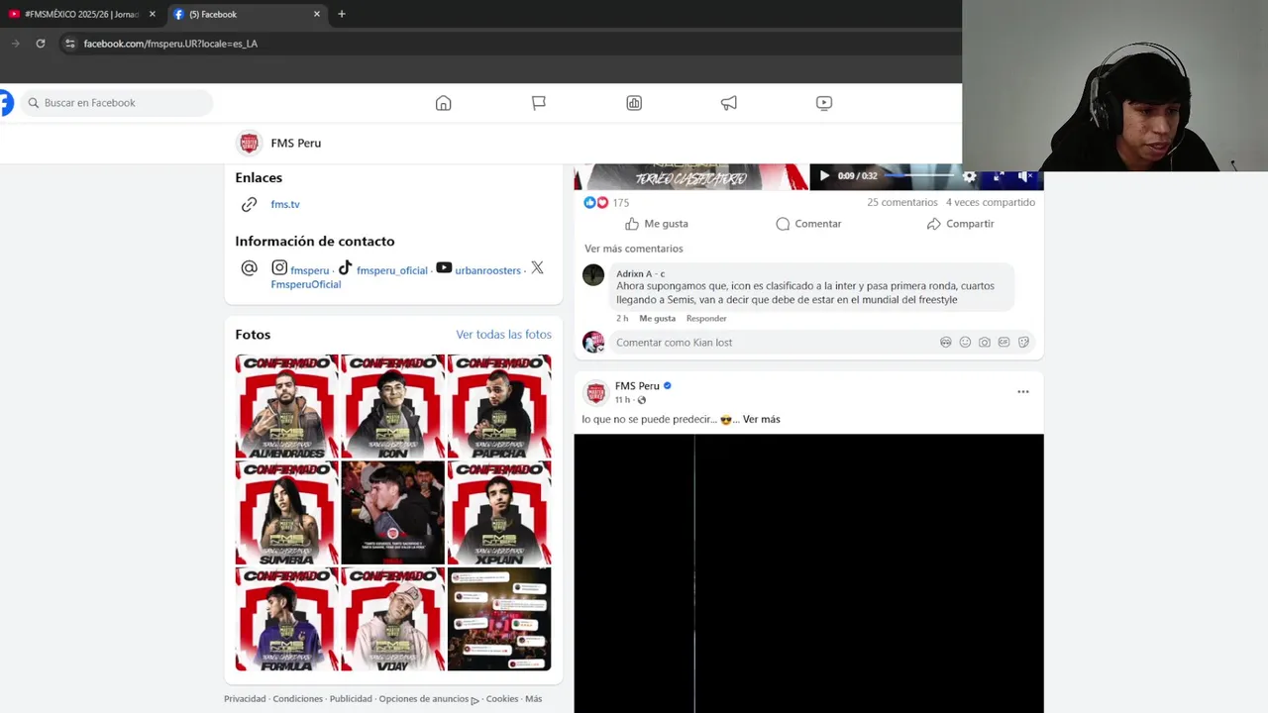Click the Buscar en Facebook search field
This screenshot has width=1268, height=713.
117,103
